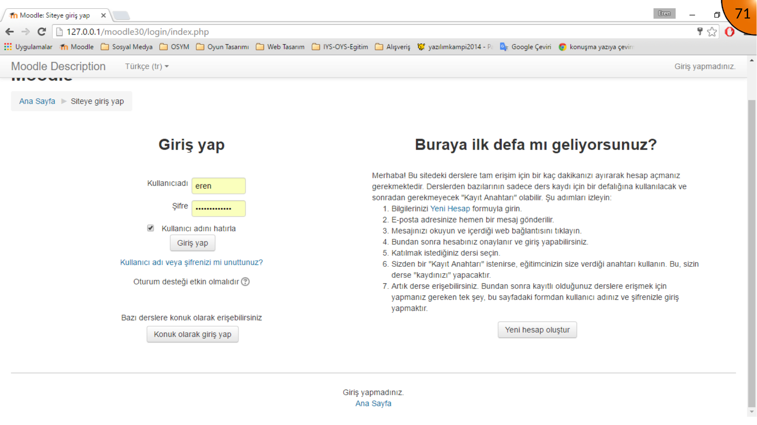Click the scrollbar down arrow
Screen dimensions: 757x425
pyautogui.click(x=751, y=412)
